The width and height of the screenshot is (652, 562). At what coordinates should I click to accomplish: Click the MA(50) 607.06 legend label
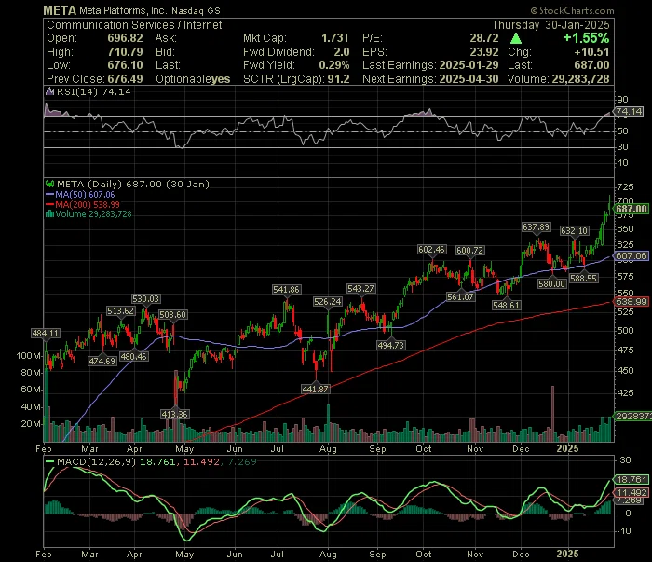85,194
